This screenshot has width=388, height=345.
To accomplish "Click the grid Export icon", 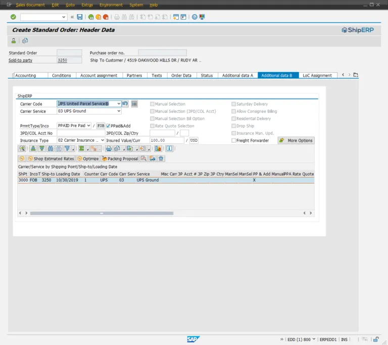I will coord(130,148).
